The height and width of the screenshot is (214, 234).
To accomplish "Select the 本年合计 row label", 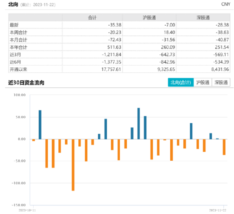I will click(x=18, y=47).
